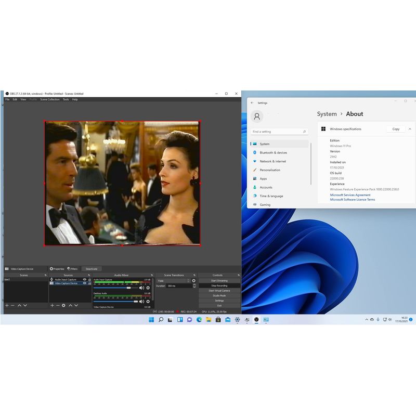Screen dimensions: 416x416
Task: Open OBS Settings button in Controls
Action: (x=219, y=301)
